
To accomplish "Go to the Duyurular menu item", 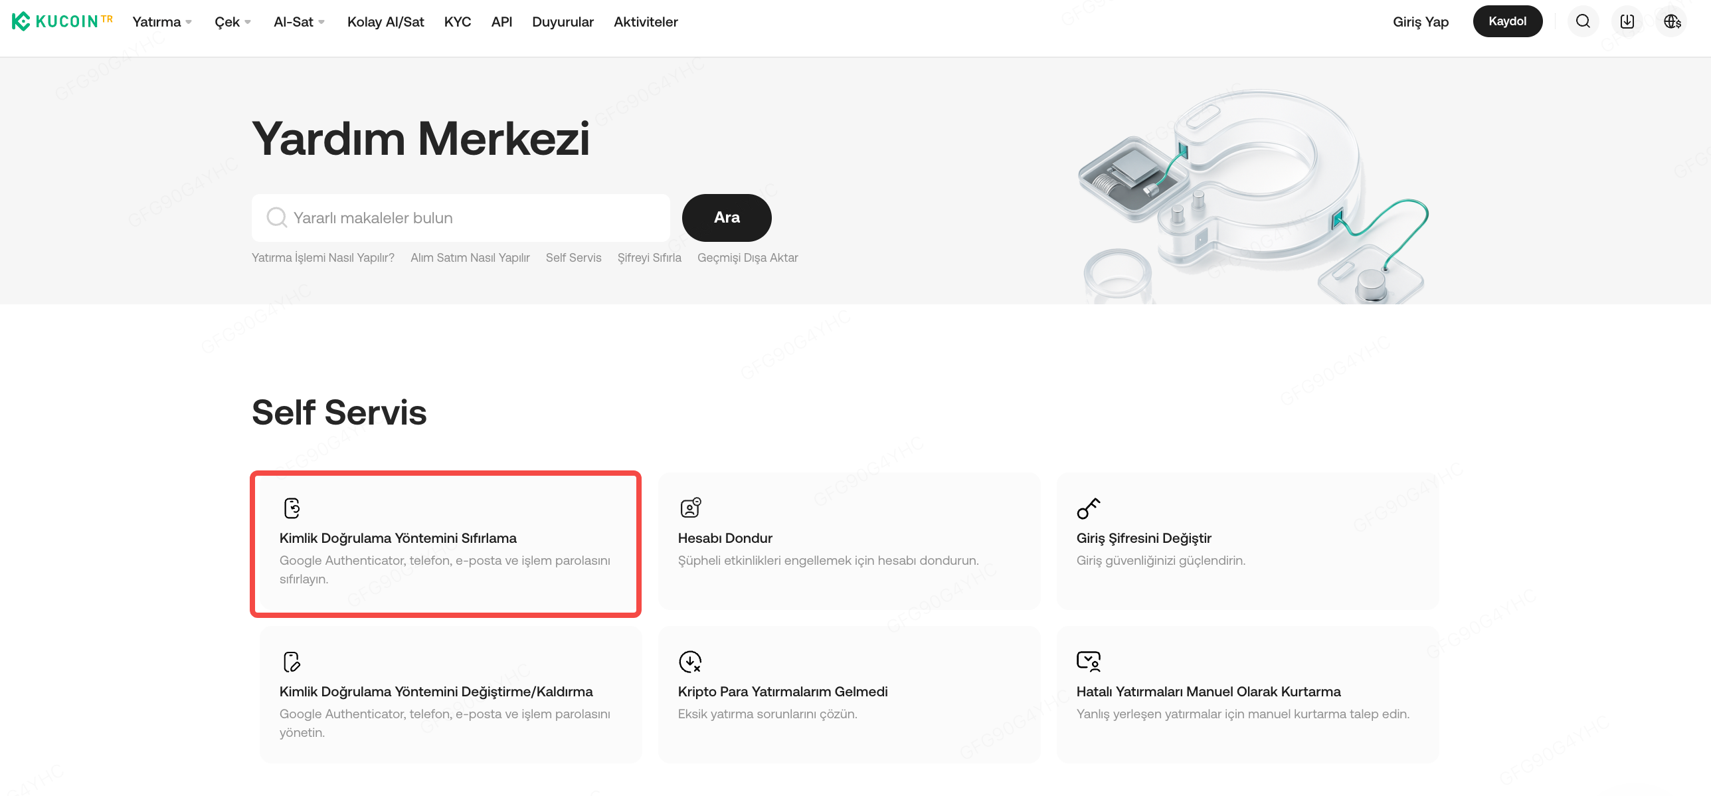I will coord(563,22).
